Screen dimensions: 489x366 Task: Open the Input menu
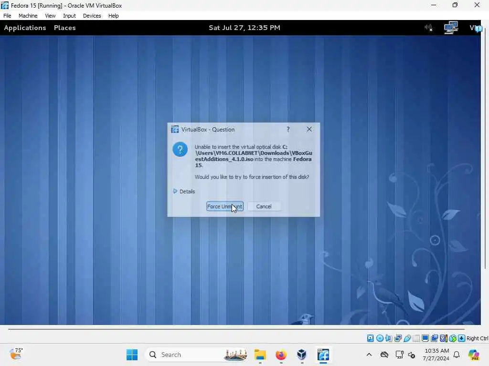tap(69, 16)
